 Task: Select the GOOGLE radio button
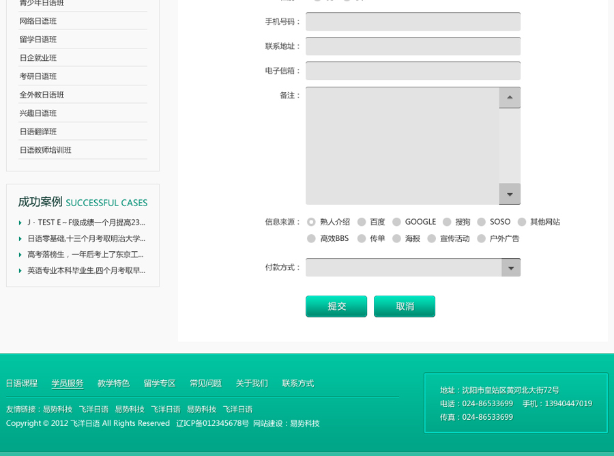396,222
